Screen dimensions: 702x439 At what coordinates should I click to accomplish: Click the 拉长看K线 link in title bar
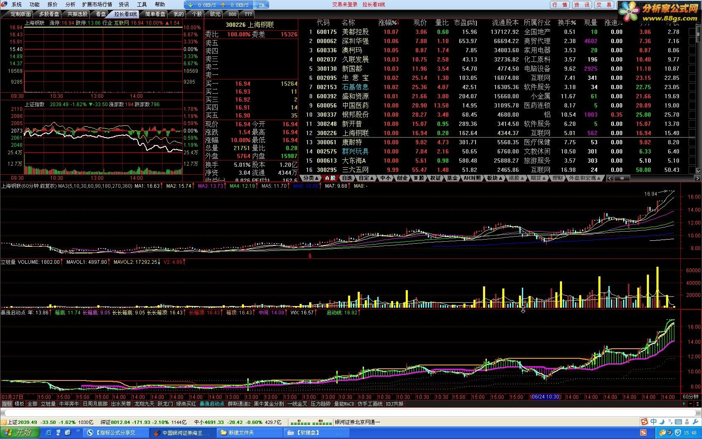(374, 5)
